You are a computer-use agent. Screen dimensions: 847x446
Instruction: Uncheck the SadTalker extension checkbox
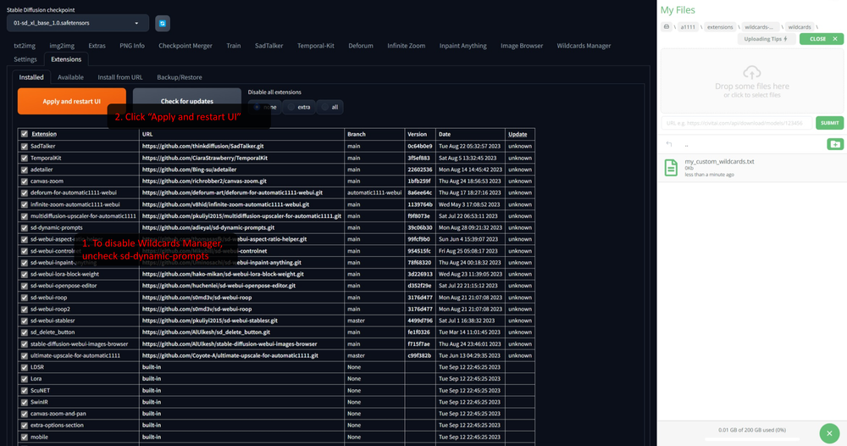[x=24, y=146]
